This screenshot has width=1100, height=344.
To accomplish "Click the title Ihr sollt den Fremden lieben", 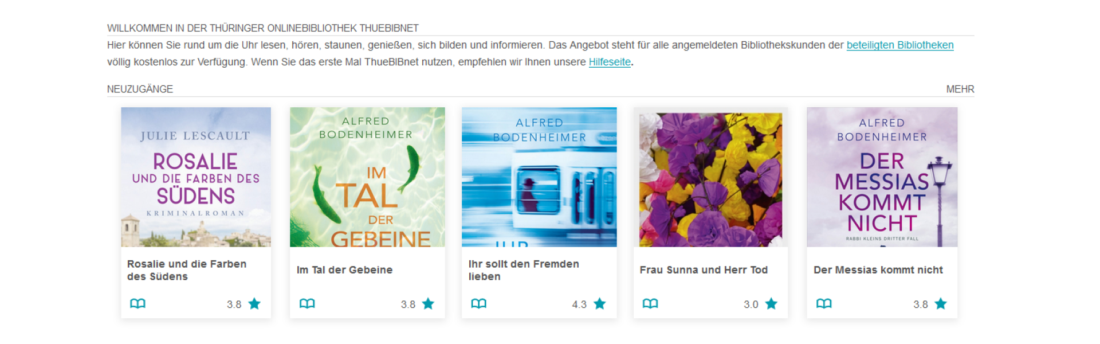I will 524,270.
